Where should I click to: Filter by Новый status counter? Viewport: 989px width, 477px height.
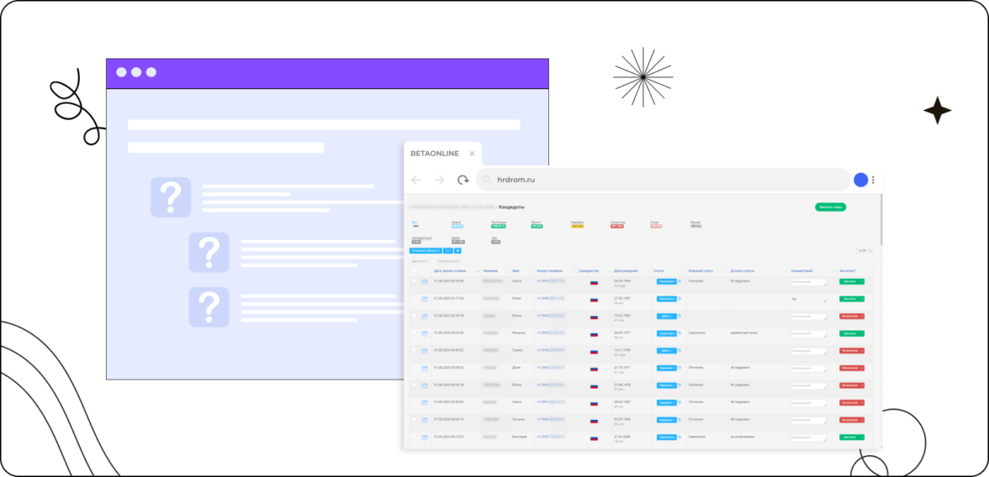[457, 224]
